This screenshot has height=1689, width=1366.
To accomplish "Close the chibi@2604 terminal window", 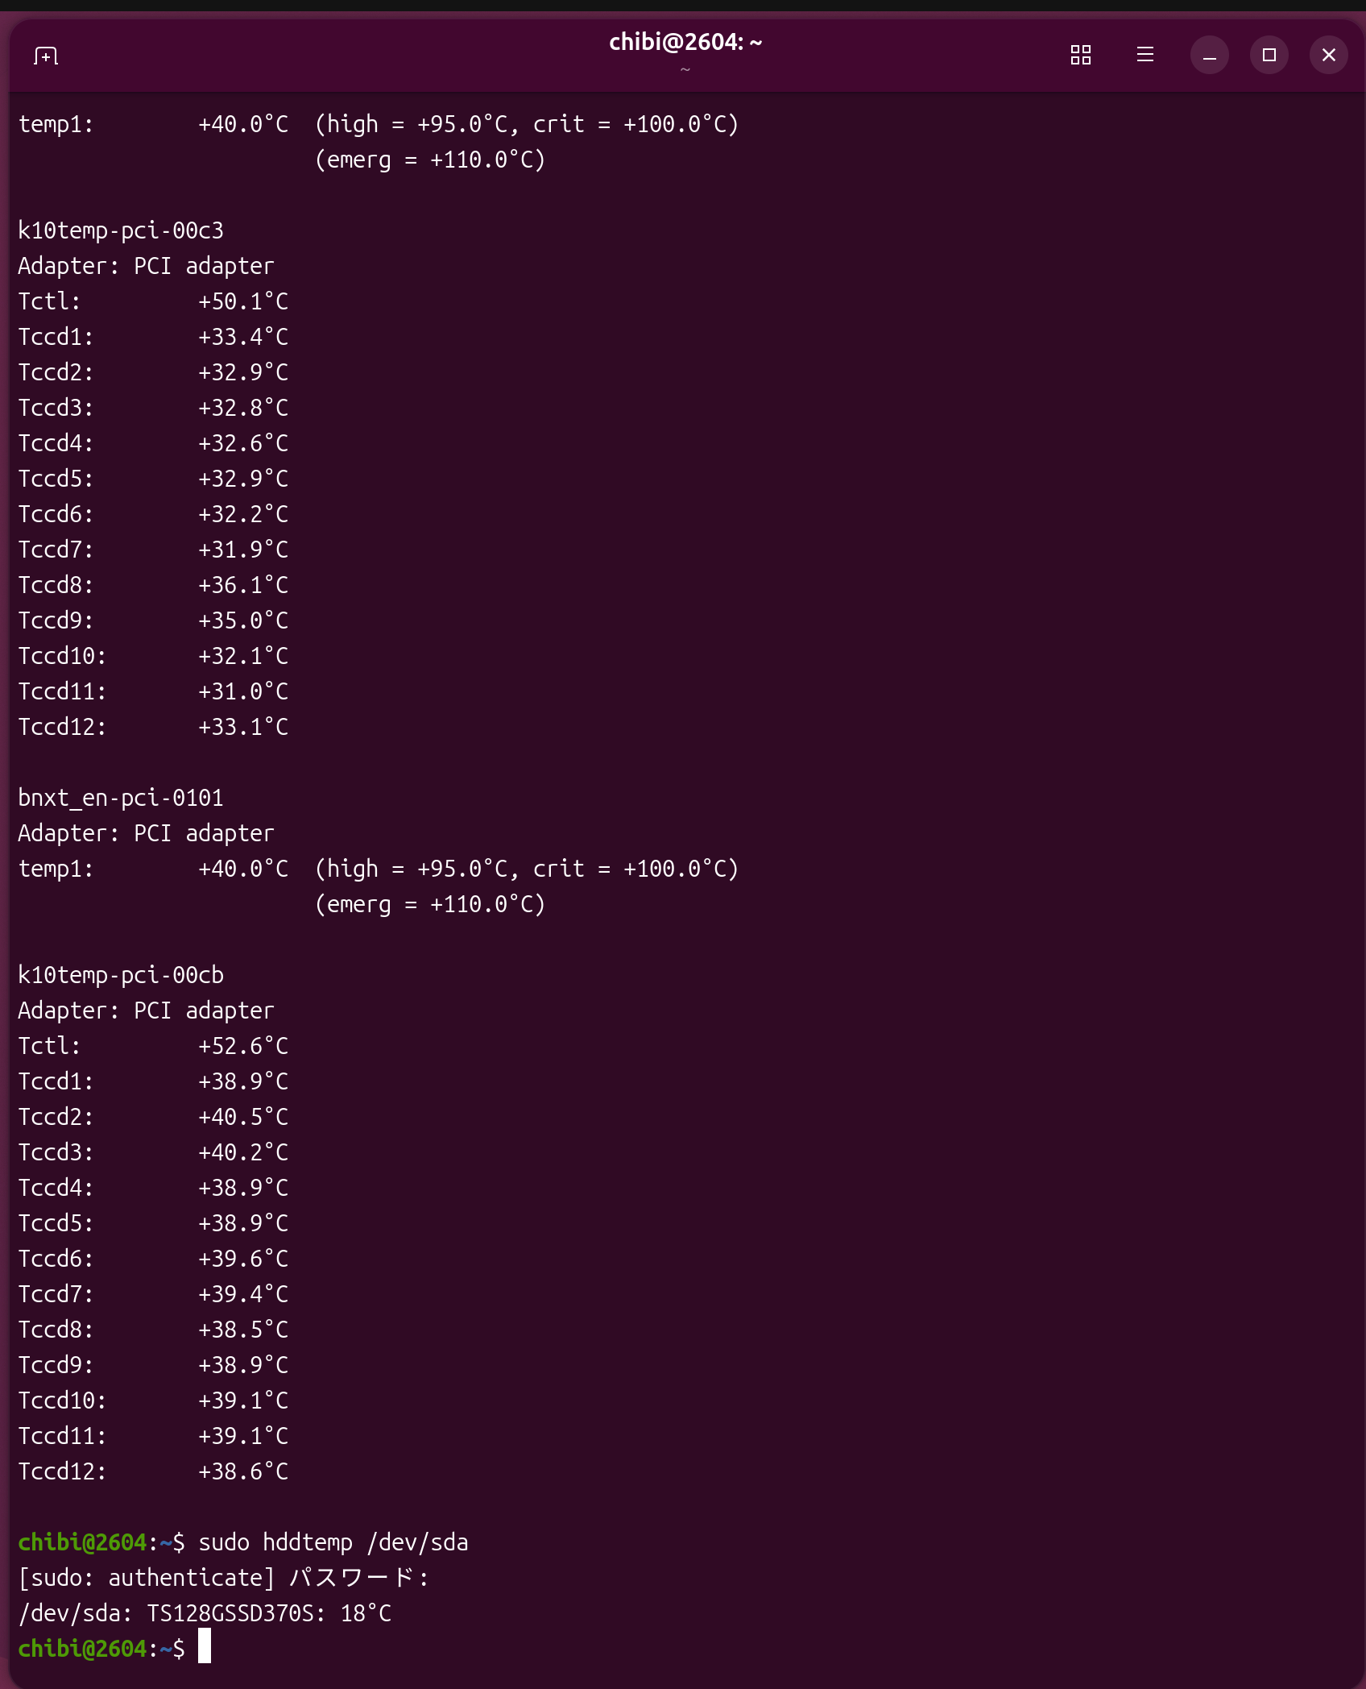I will [1328, 55].
